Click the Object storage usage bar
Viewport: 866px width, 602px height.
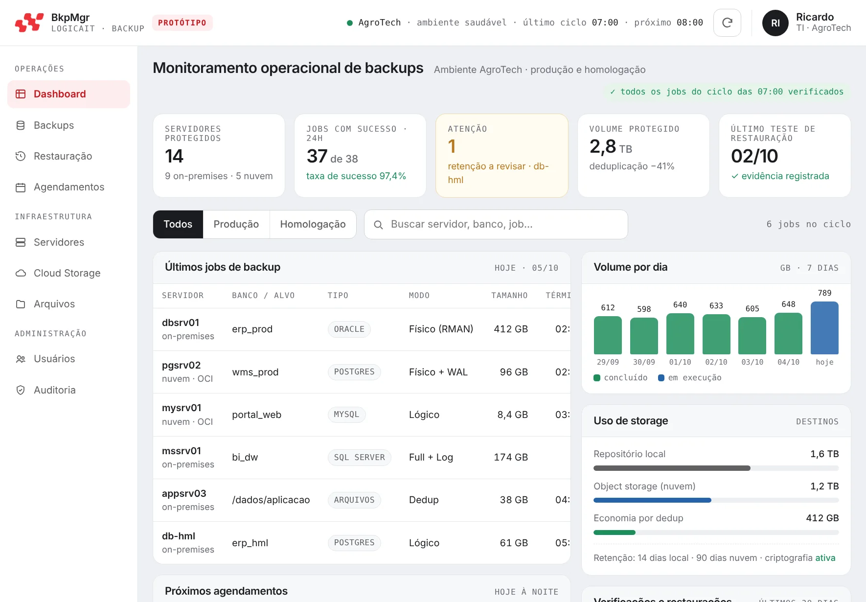[x=716, y=500]
